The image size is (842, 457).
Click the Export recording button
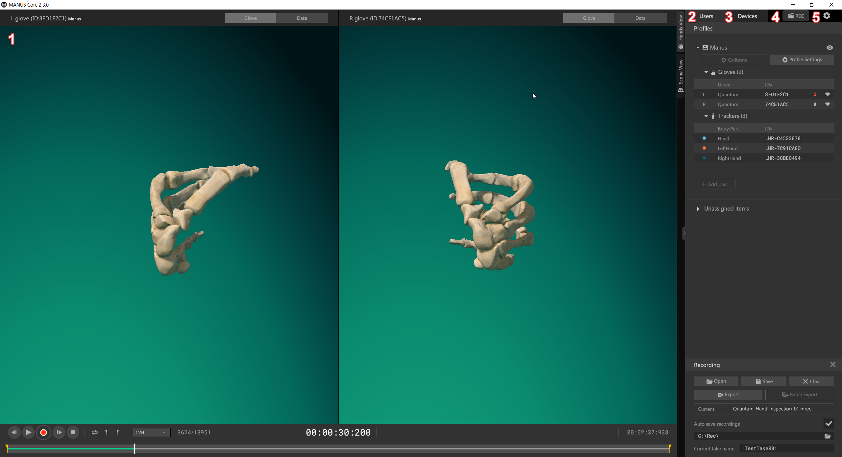click(728, 395)
